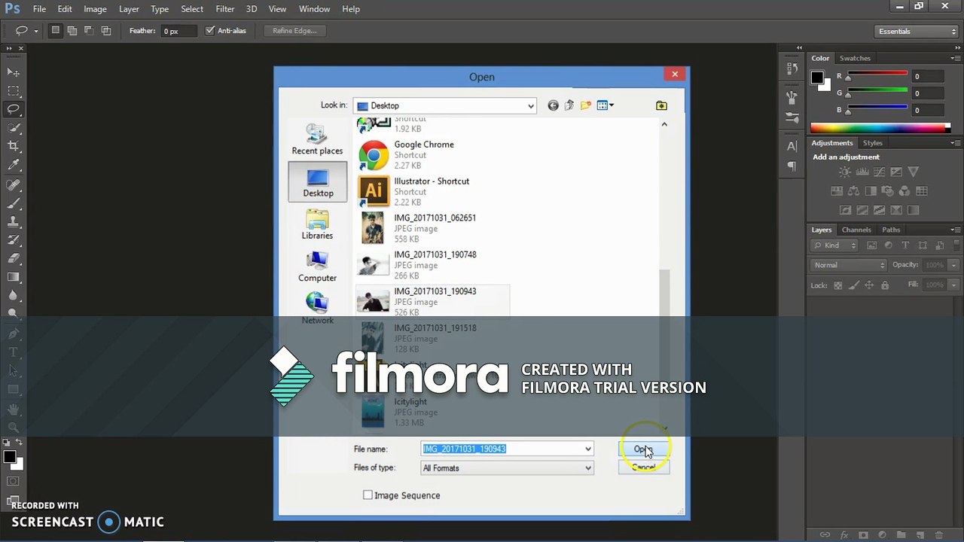
Task: Select the Spot Healing Brush tool
Action: (14, 185)
